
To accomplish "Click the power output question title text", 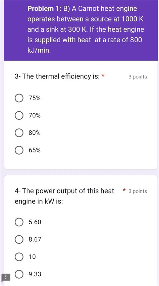I will point(64,196).
